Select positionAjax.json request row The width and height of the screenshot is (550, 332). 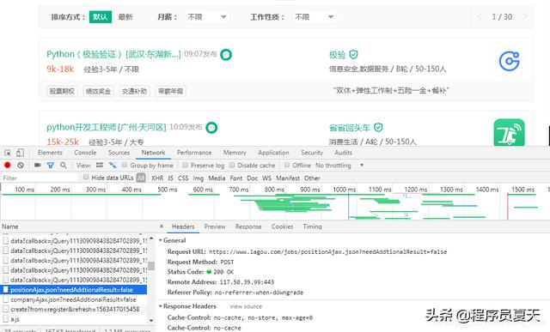tap(74, 290)
